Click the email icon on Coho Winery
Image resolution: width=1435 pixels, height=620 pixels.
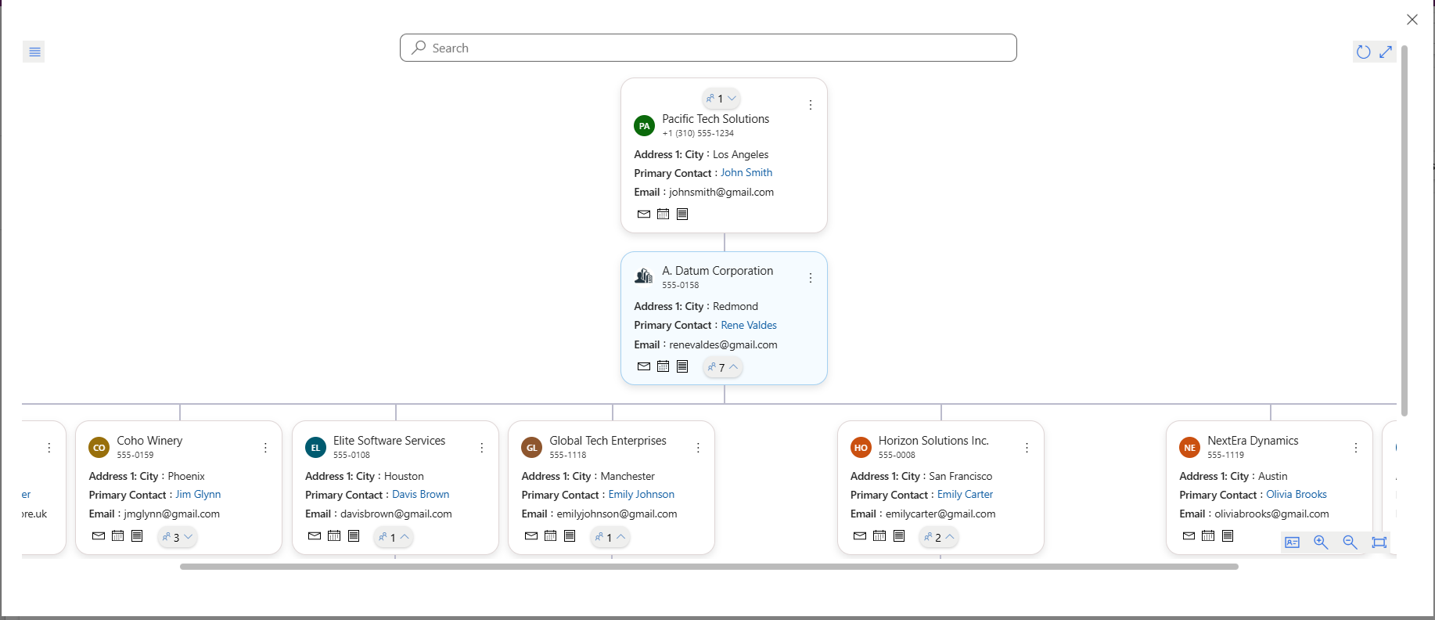[99, 536]
